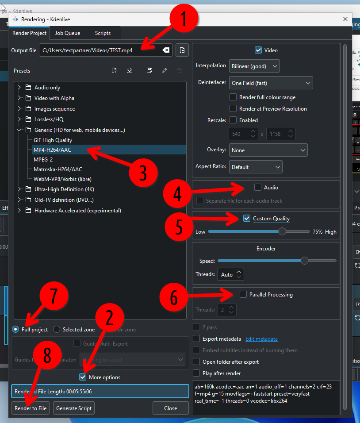Click the Hardware Accelerated folder icon
This screenshot has height=423, width=360.
click(x=28, y=210)
